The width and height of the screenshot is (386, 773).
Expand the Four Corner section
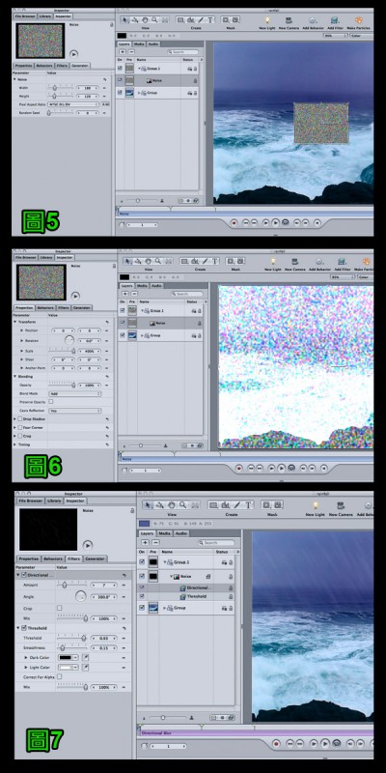(14, 427)
